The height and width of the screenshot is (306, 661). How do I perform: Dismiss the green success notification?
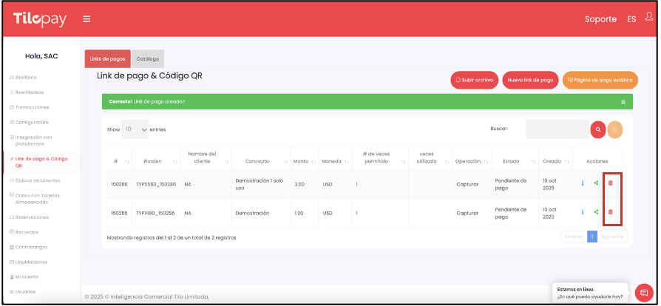pos(623,101)
